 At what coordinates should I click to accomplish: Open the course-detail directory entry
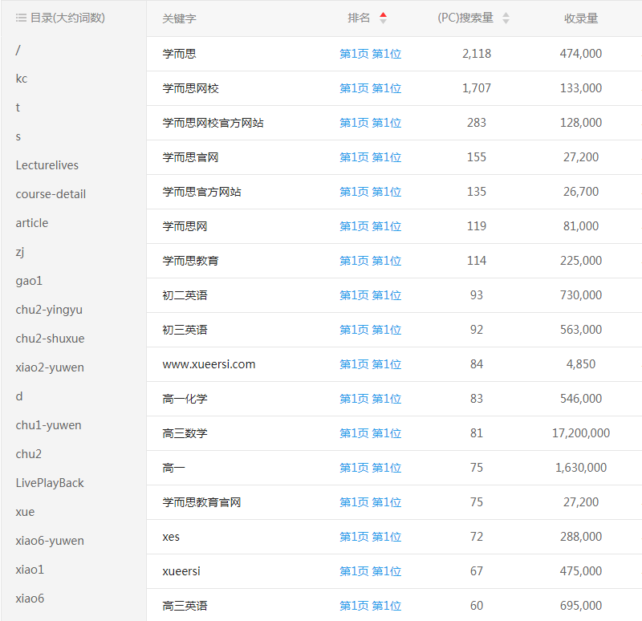pos(51,194)
